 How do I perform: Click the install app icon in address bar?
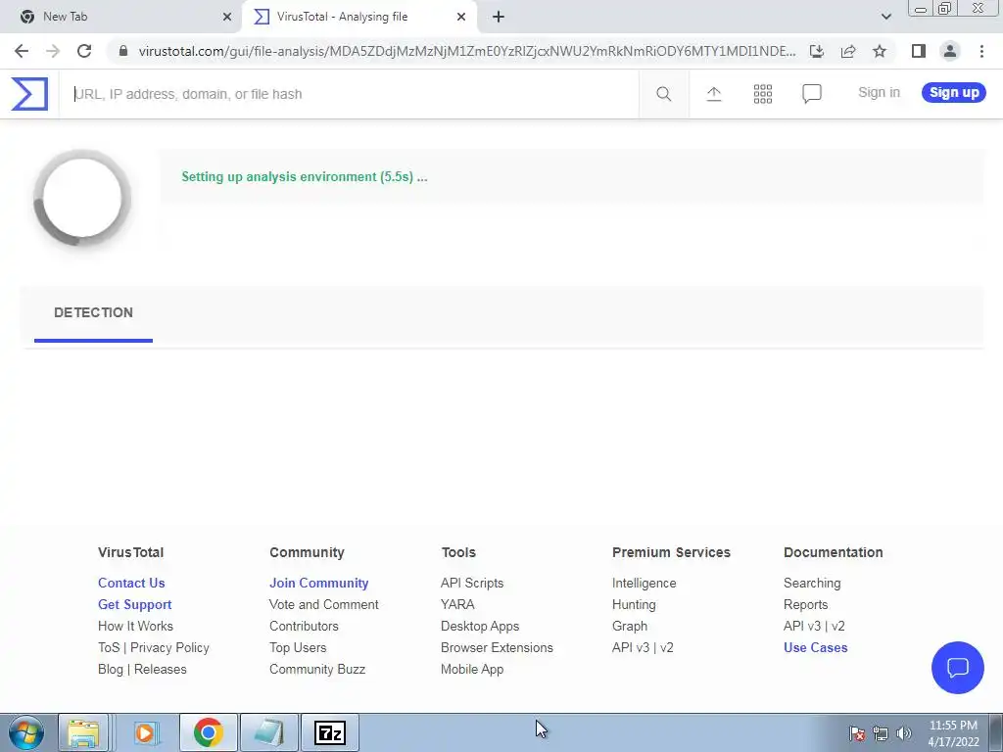pyautogui.click(x=817, y=51)
